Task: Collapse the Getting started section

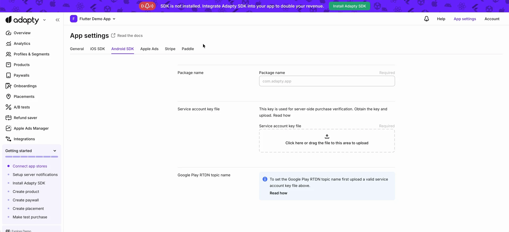Action: click(x=55, y=151)
